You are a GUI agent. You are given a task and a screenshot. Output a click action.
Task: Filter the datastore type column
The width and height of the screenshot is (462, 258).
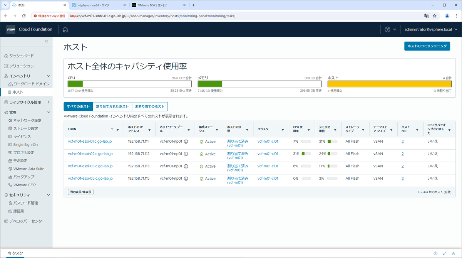point(392,130)
